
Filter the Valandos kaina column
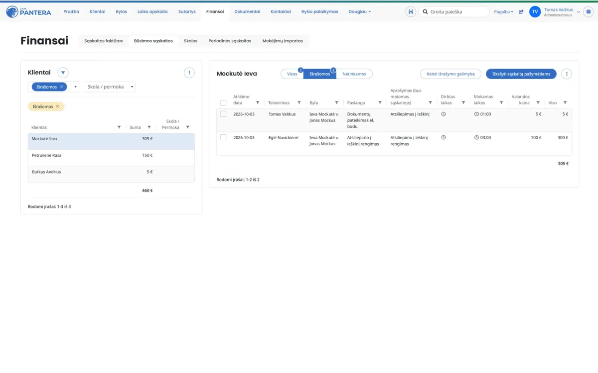click(538, 103)
